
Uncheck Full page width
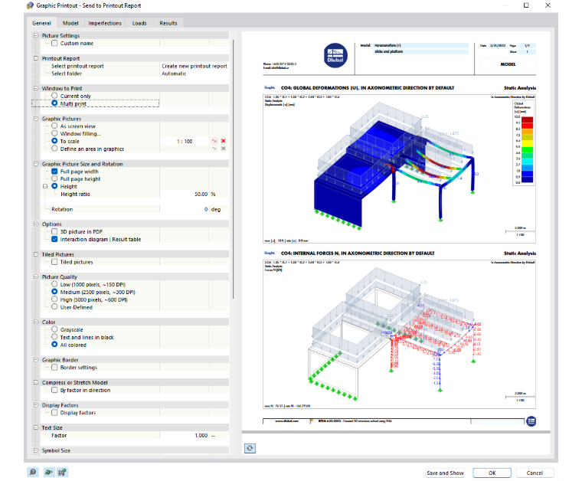point(54,171)
